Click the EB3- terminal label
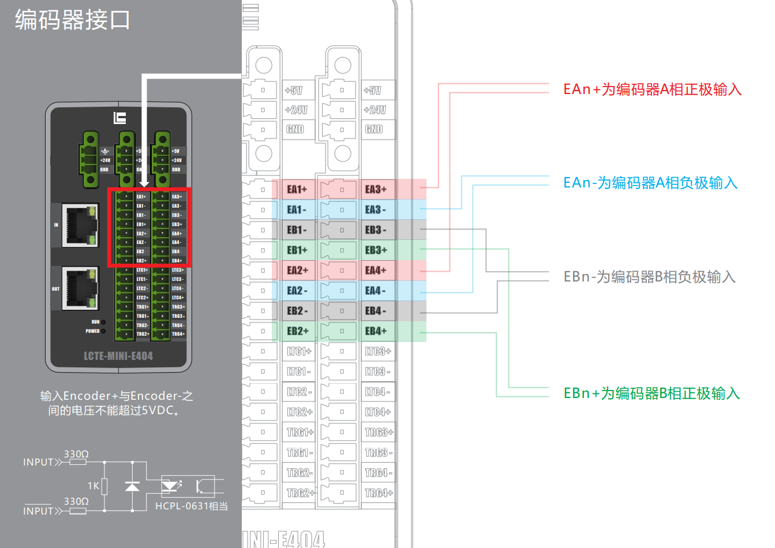 tap(376, 230)
